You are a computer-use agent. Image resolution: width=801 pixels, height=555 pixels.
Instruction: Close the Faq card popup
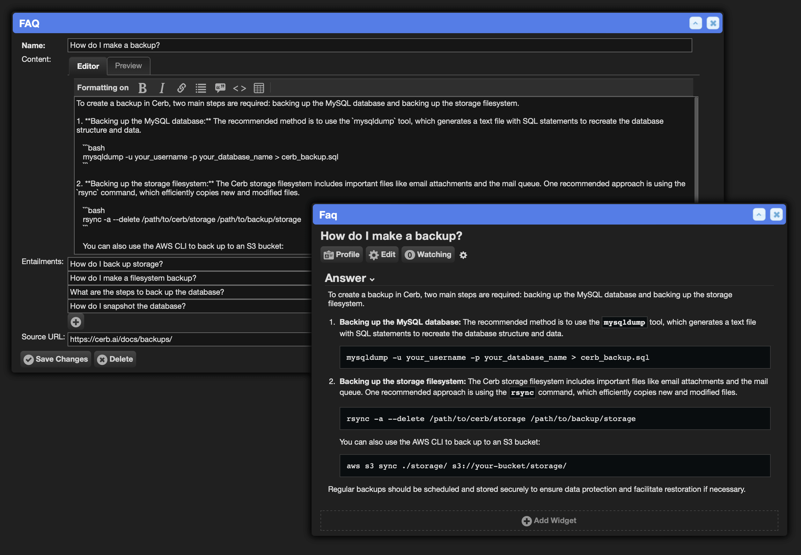776,215
